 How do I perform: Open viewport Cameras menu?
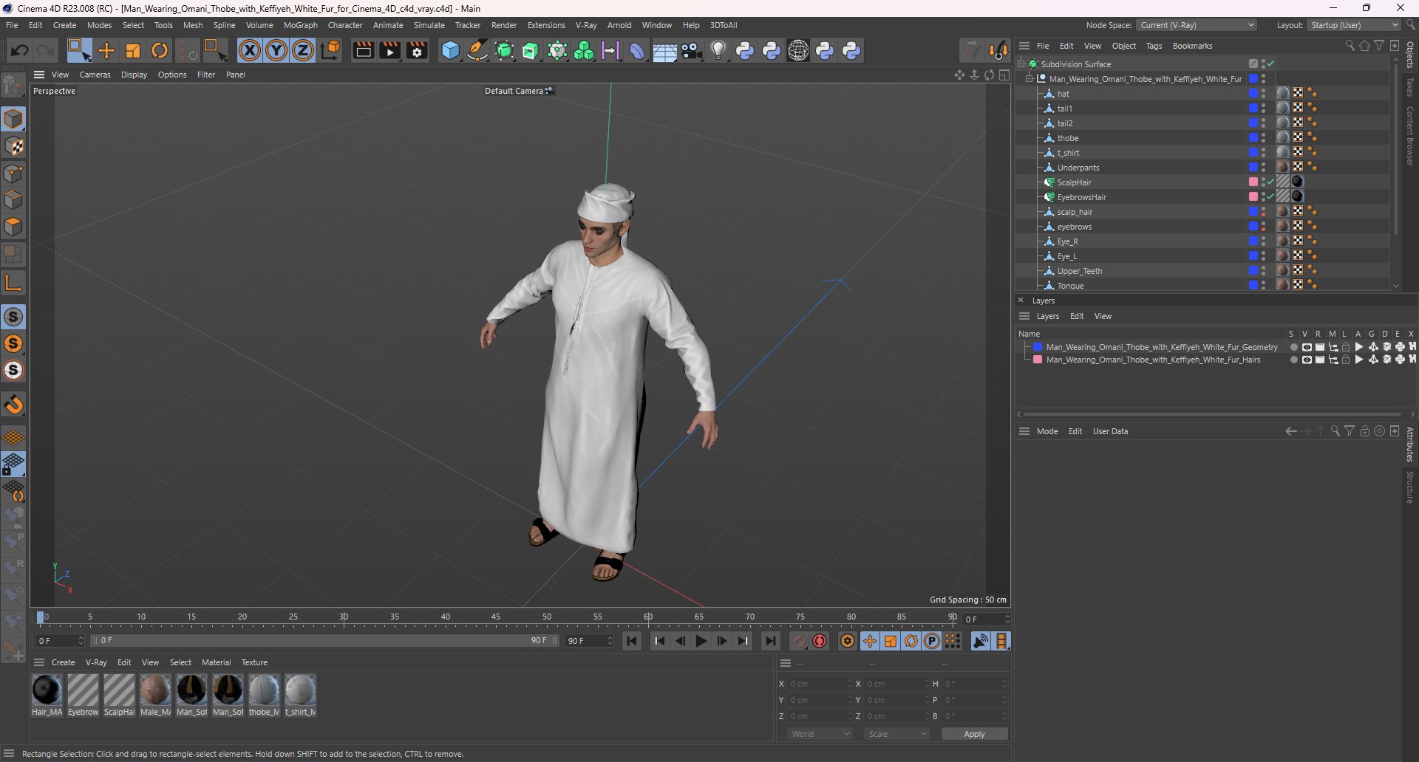pos(95,75)
